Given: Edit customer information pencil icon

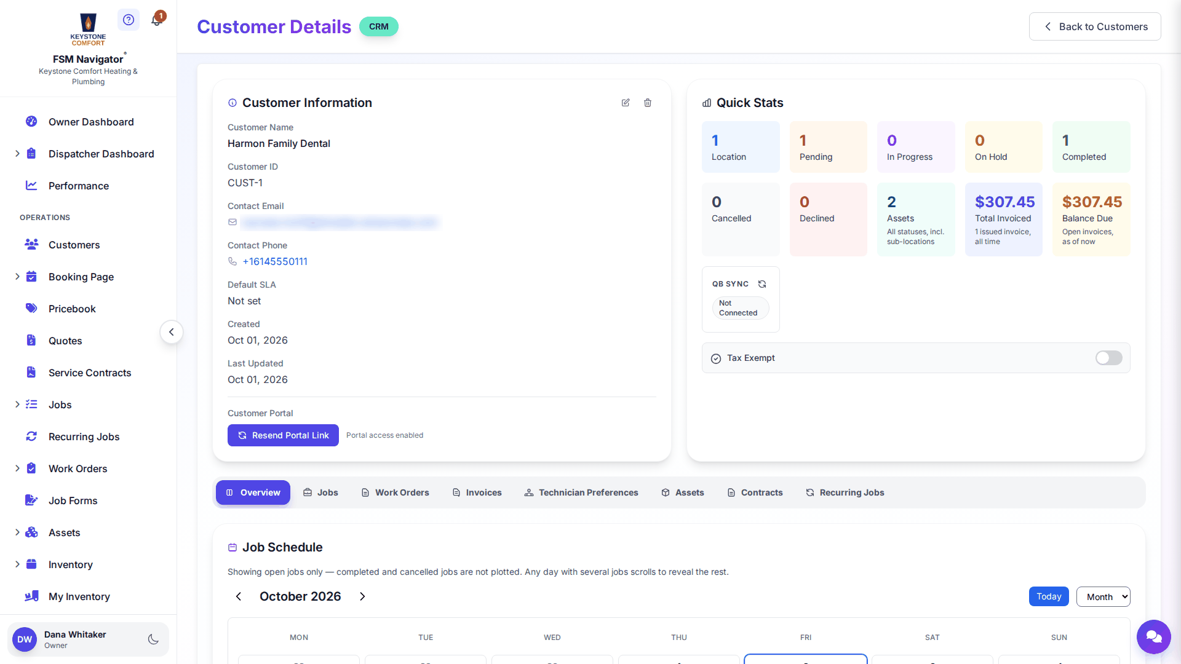Looking at the screenshot, I should coord(626,103).
